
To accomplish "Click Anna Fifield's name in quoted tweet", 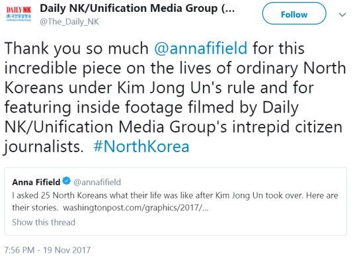I will 36,182.
